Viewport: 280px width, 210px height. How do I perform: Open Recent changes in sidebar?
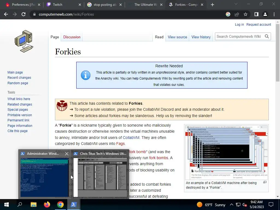[x=19, y=77]
